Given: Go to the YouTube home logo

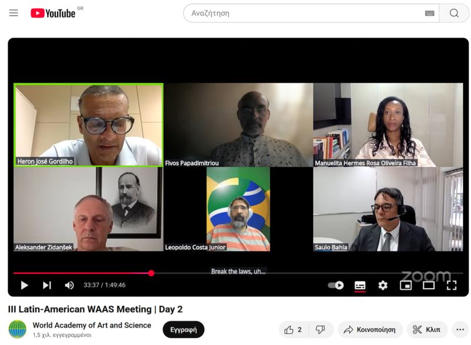Looking at the screenshot, I should [53, 13].
